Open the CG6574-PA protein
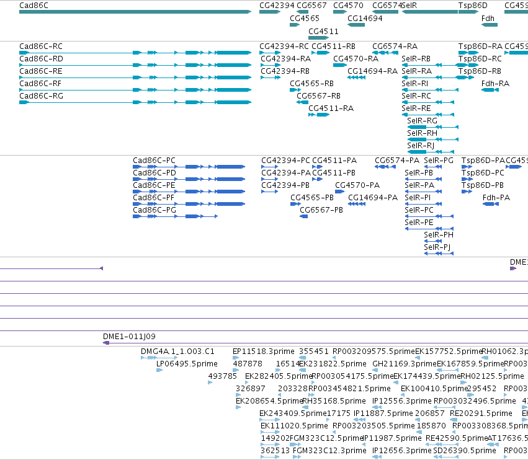Image resolution: width=528 pixels, height=460 pixels. pos(385,167)
